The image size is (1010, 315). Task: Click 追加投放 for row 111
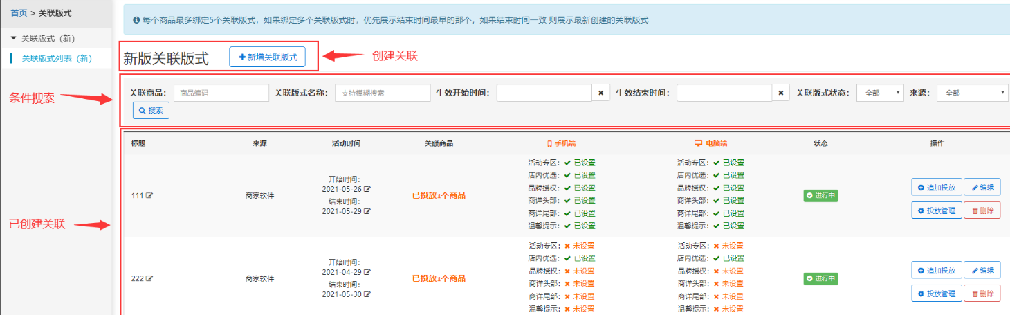point(936,188)
